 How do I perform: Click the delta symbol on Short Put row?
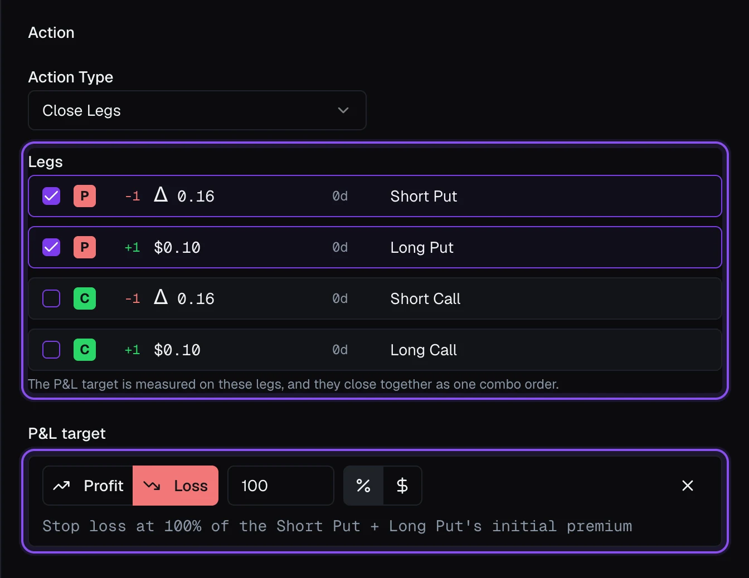pos(160,194)
